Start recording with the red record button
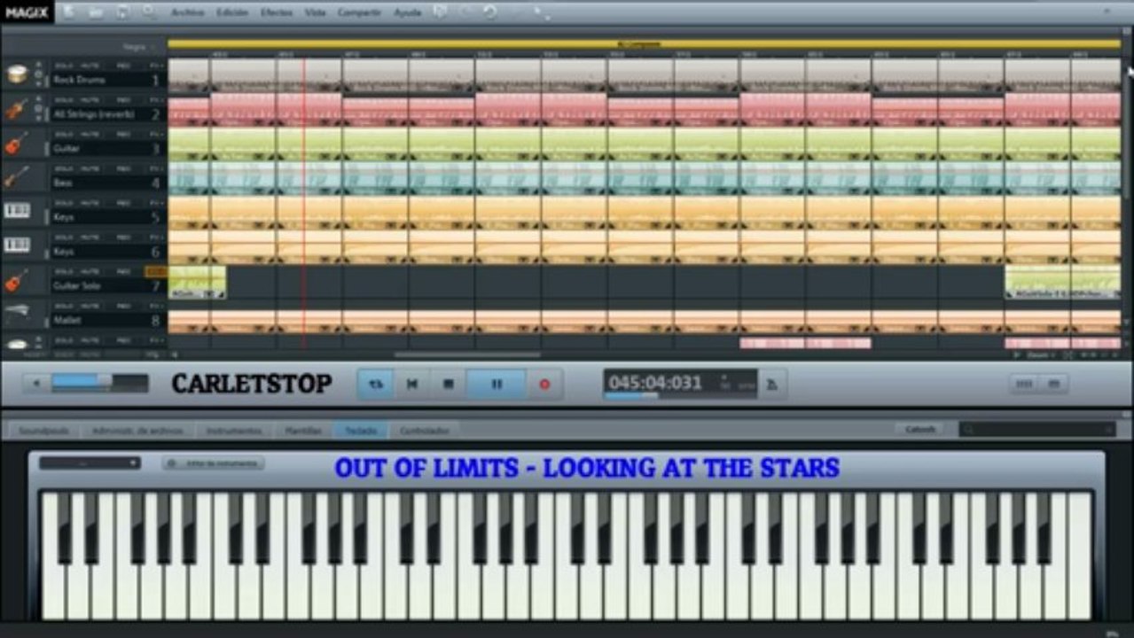Screen dimensions: 1134x638 [544, 384]
